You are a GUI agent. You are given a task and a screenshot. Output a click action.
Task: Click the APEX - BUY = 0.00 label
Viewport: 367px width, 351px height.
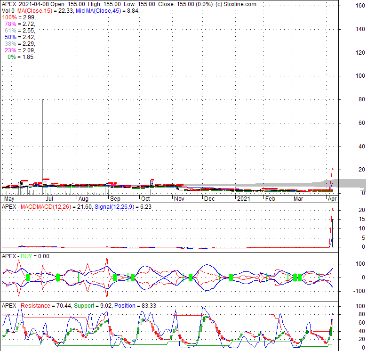25,256
